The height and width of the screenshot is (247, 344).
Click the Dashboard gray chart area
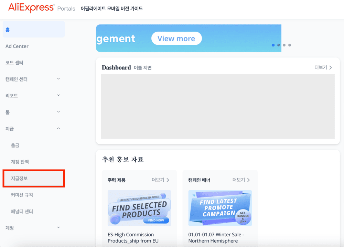pos(218,106)
